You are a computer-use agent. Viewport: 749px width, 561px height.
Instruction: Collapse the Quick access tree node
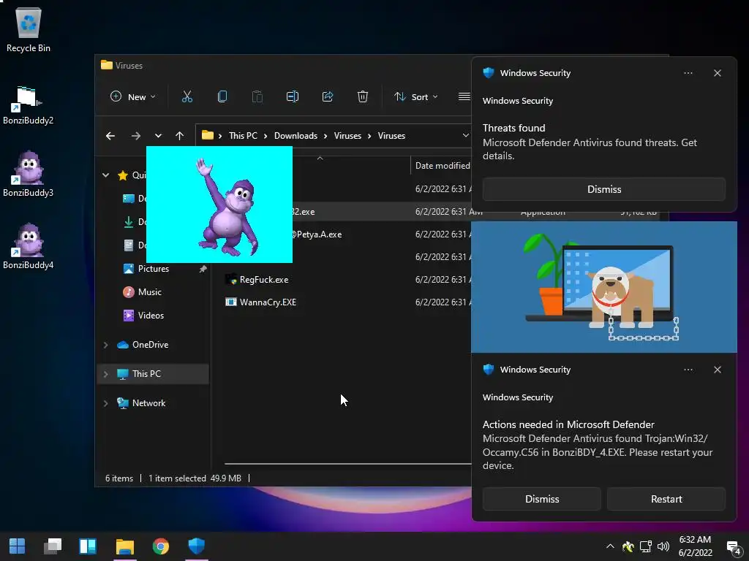(x=105, y=175)
